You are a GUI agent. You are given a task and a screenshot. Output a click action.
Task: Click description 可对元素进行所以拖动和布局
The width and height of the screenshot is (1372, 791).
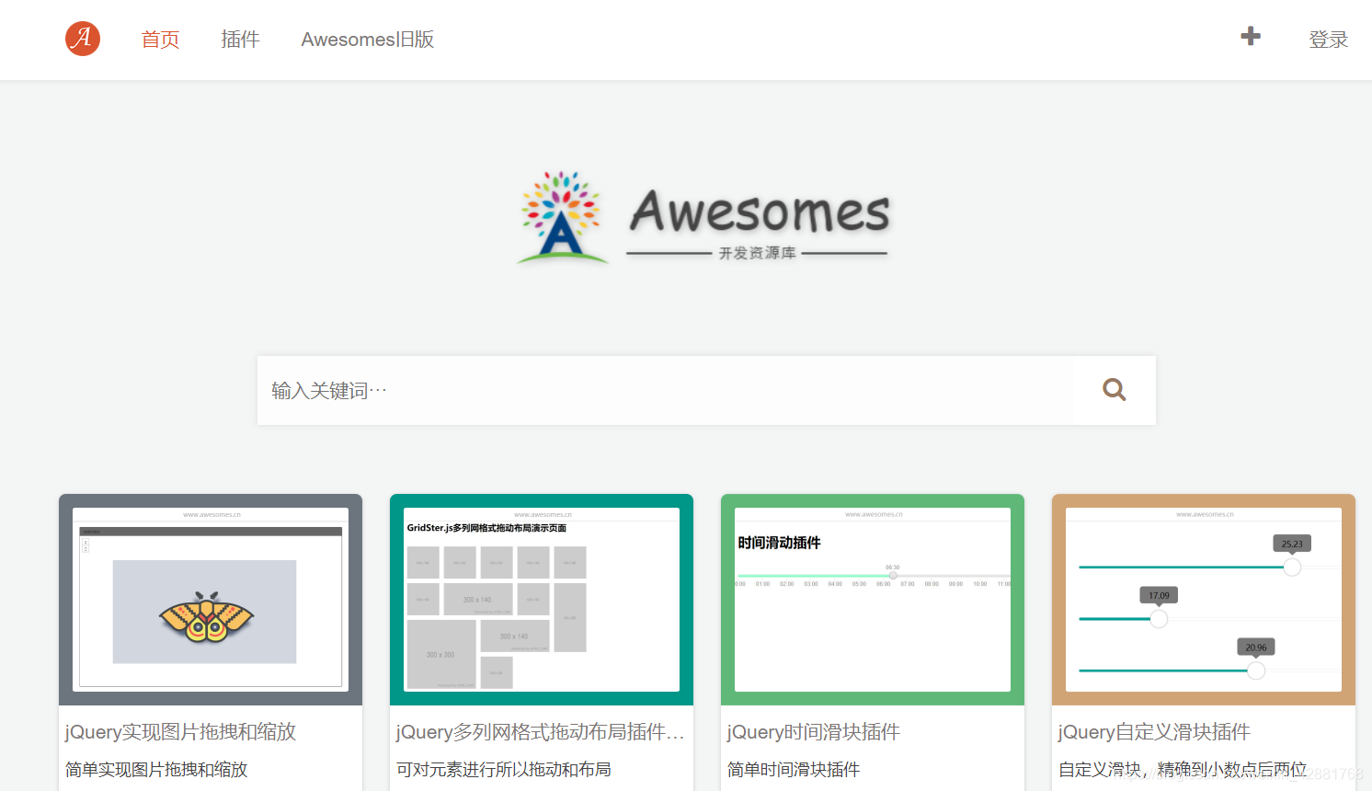(504, 770)
